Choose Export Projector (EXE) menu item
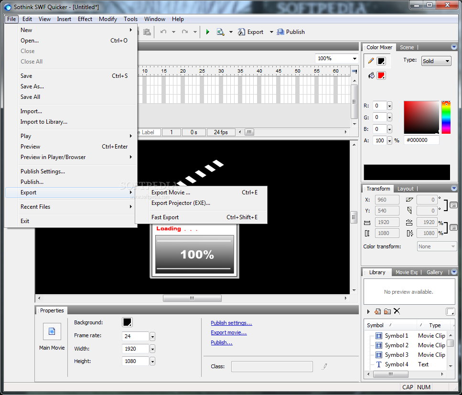This screenshot has height=395, width=462. 201,203
